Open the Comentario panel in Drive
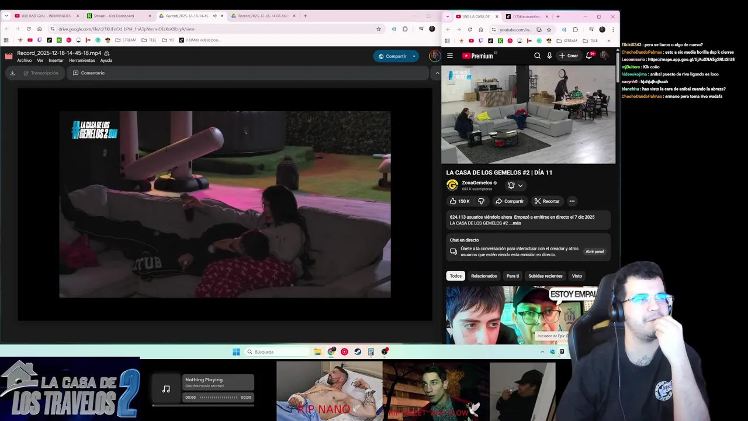The width and height of the screenshot is (748, 421). pos(89,73)
